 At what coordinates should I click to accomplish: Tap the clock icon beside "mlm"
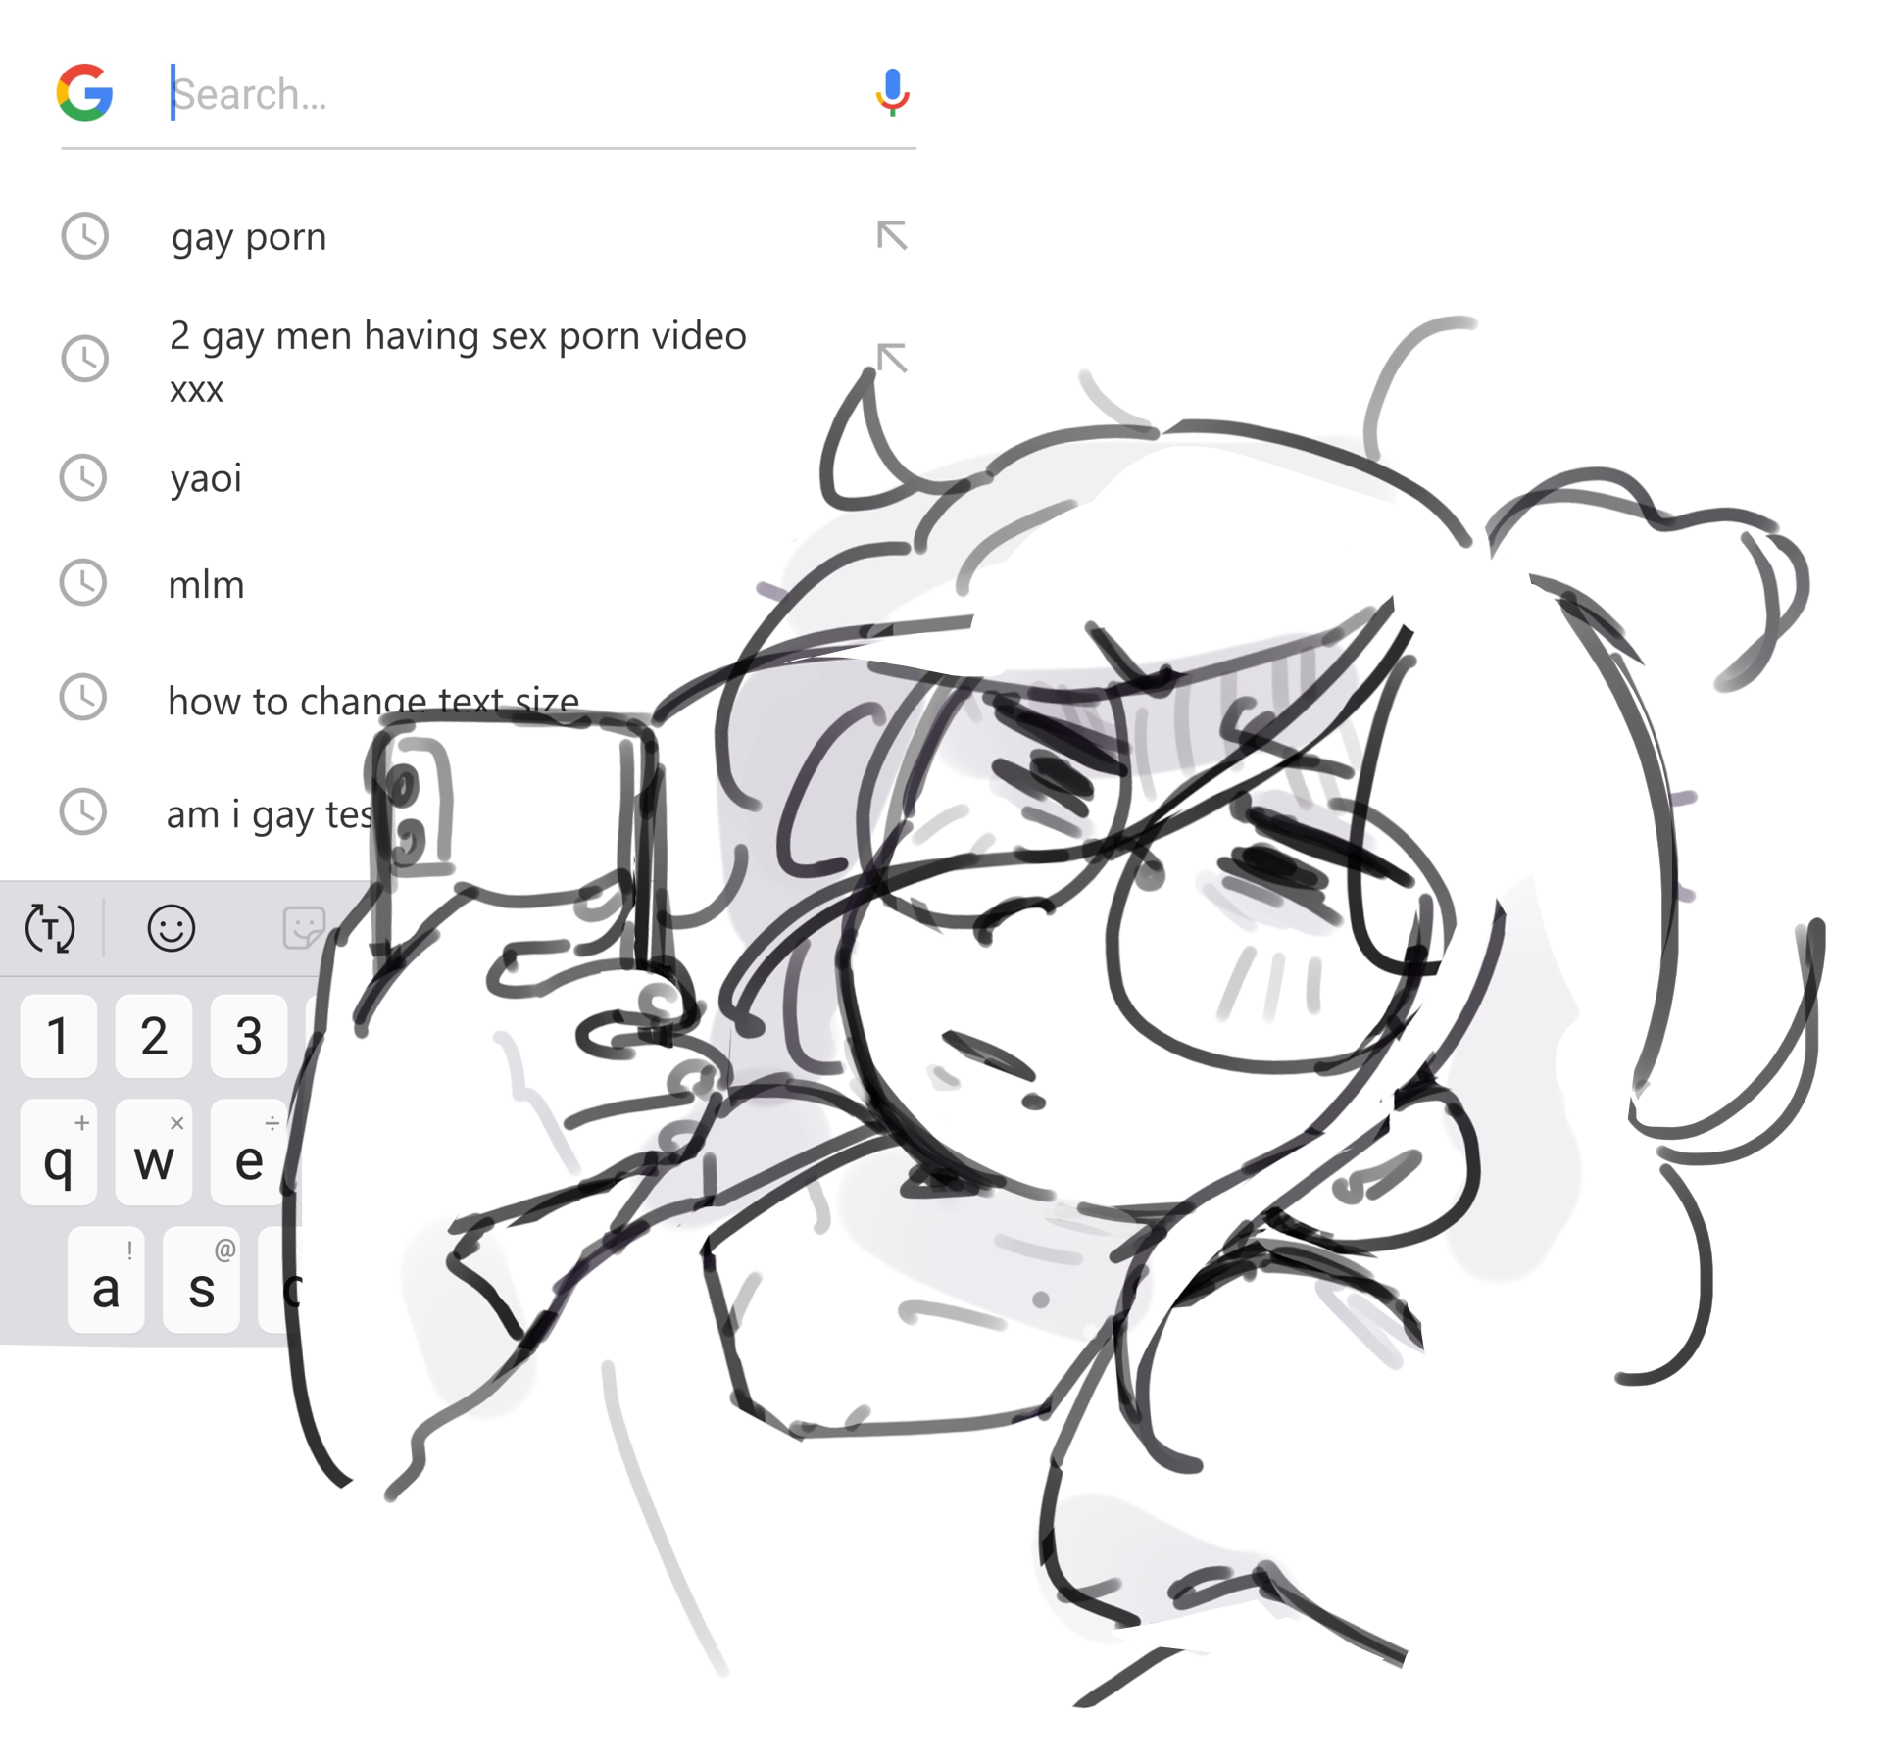pyautogui.click(x=83, y=583)
